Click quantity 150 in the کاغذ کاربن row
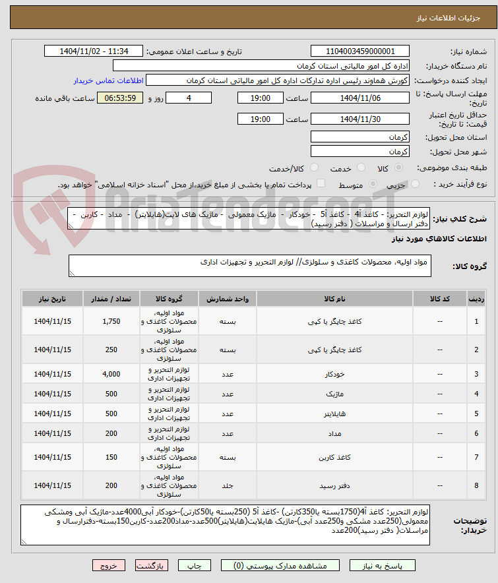 click(x=111, y=457)
